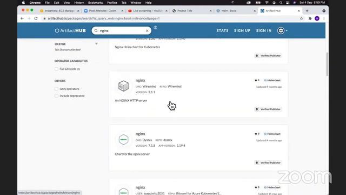Open Control Center in the menu bar
Viewport: 346px width, 195px height.
(x=288, y=3)
